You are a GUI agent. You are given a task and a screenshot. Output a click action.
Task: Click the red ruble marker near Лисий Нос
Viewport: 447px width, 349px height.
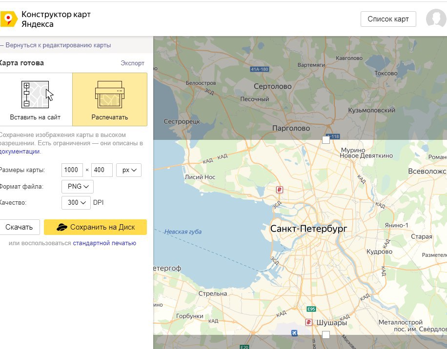tap(279, 190)
